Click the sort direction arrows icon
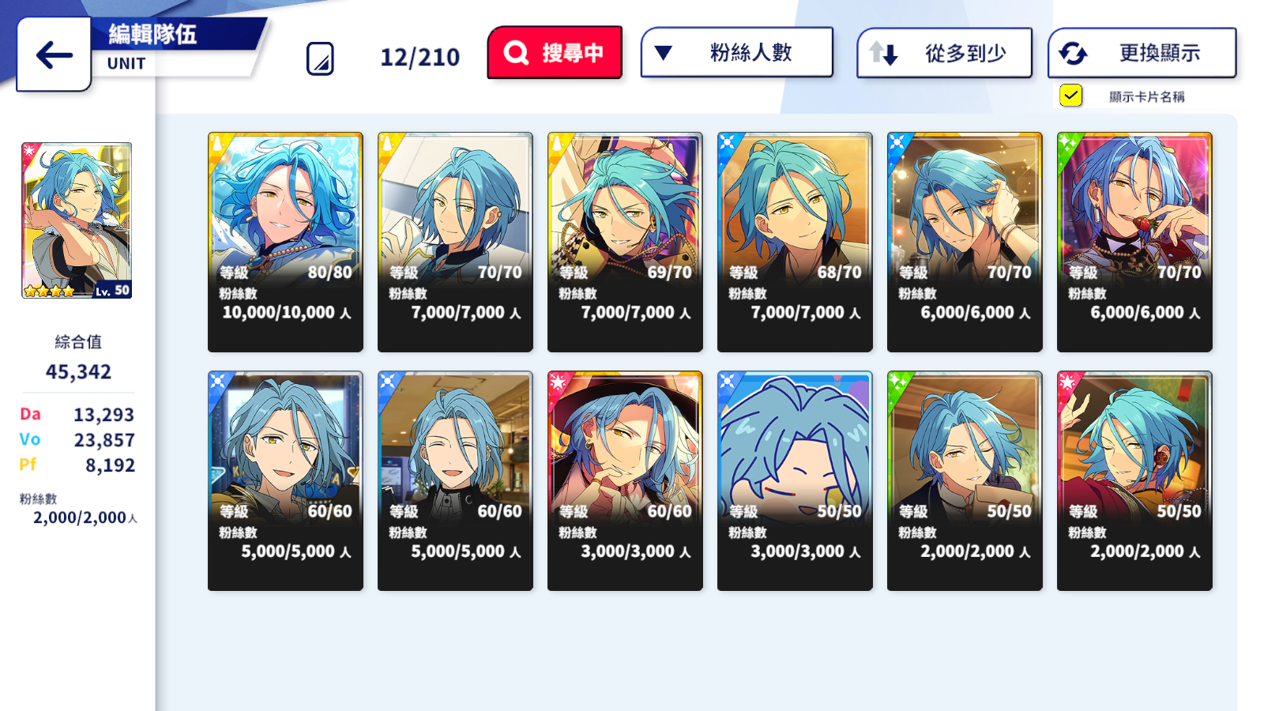 point(883,53)
